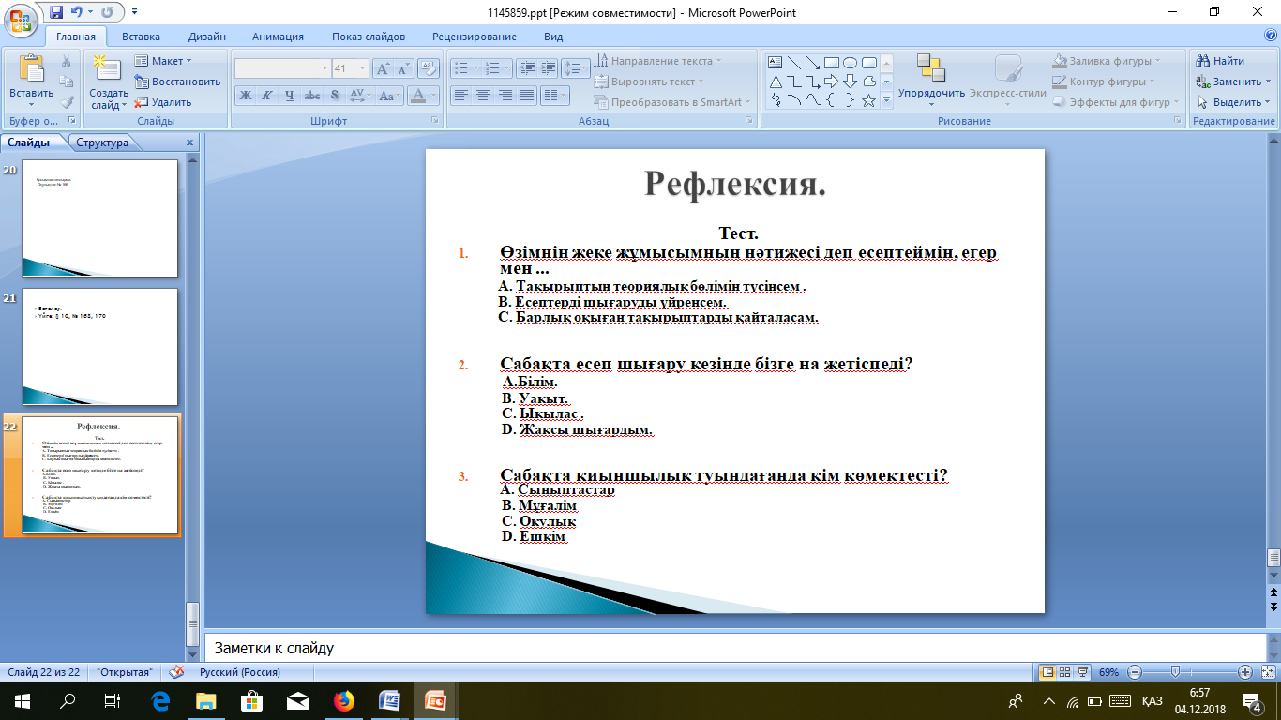
Task: Click the Восстановить button
Action: tap(177, 82)
